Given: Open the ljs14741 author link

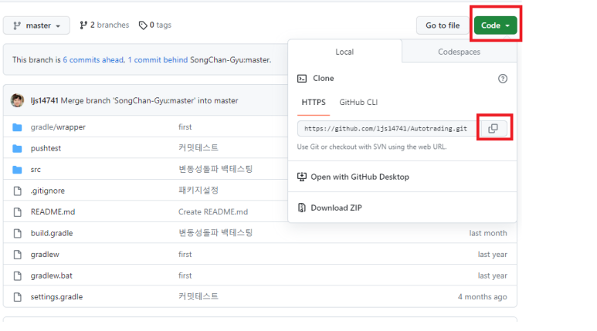Looking at the screenshot, I should point(44,101).
